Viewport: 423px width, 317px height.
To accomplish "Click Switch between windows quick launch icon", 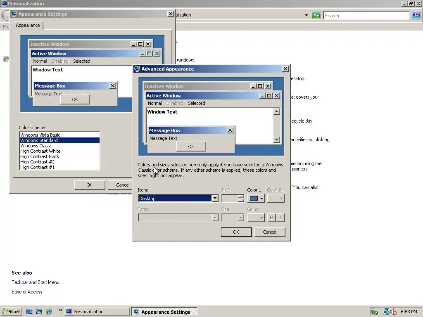I will 39,312.
